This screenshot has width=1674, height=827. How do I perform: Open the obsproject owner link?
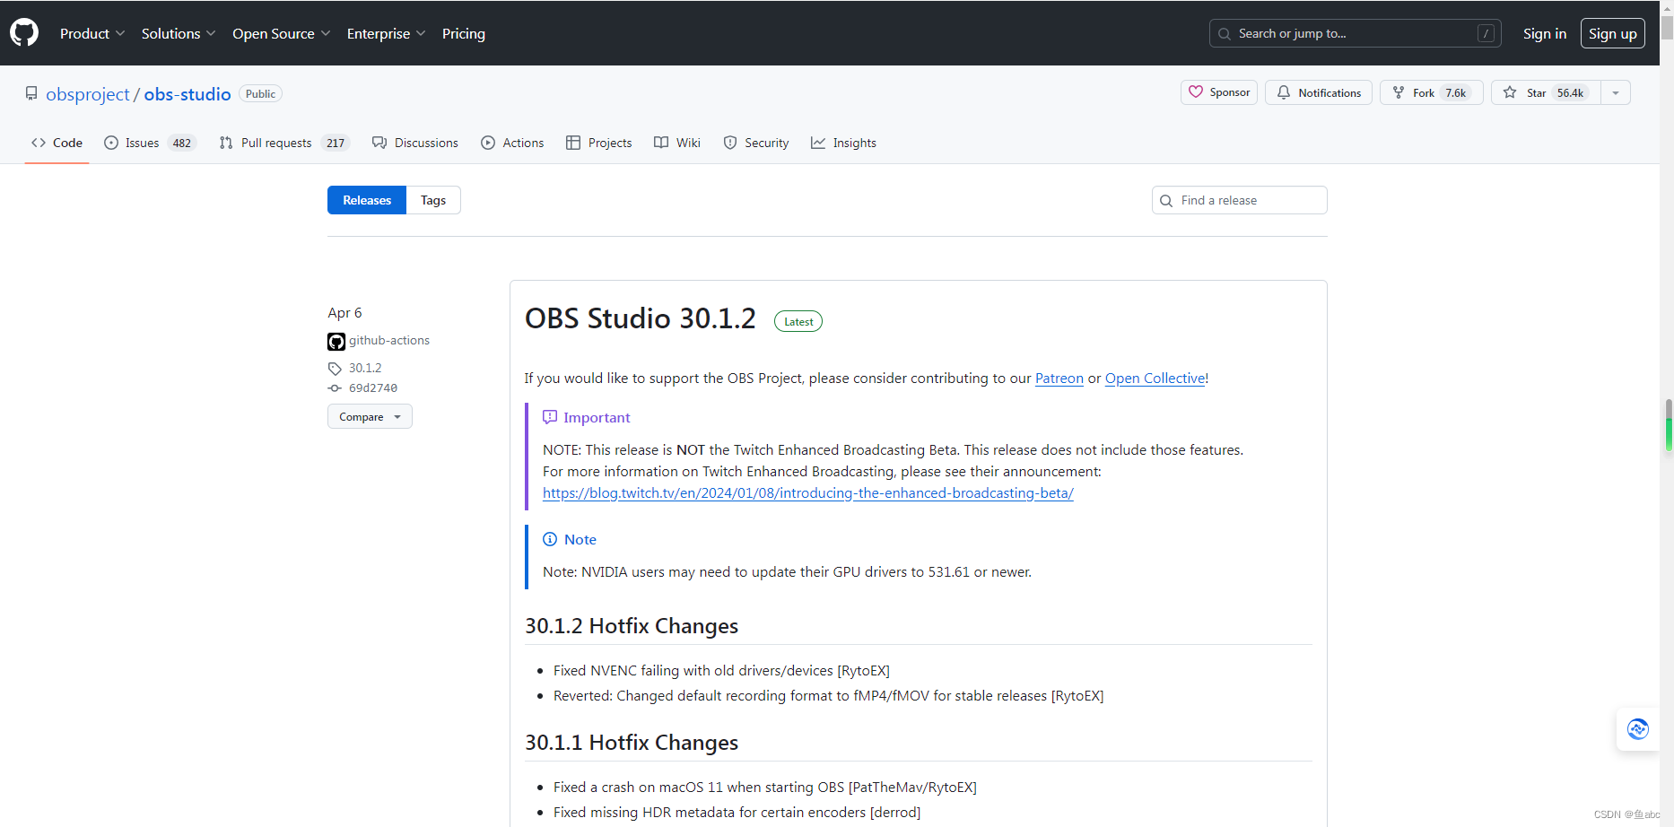tap(88, 94)
